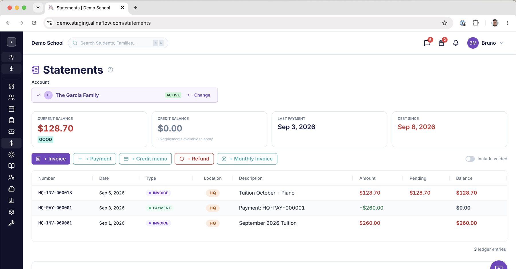Click INVOICE tag in Tuition October row
The height and width of the screenshot is (269, 516).
[159, 193]
